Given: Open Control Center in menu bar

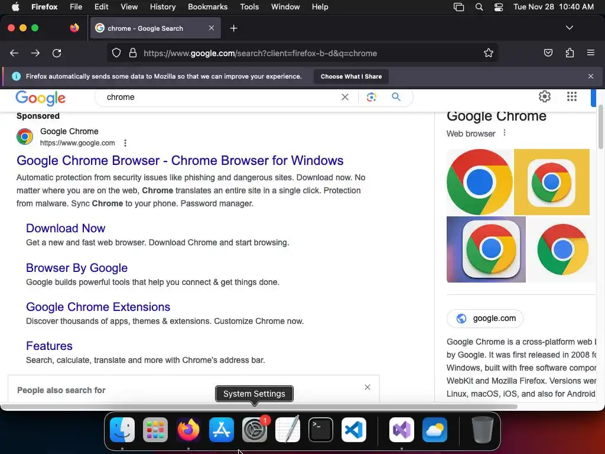Looking at the screenshot, I should (499, 7).
